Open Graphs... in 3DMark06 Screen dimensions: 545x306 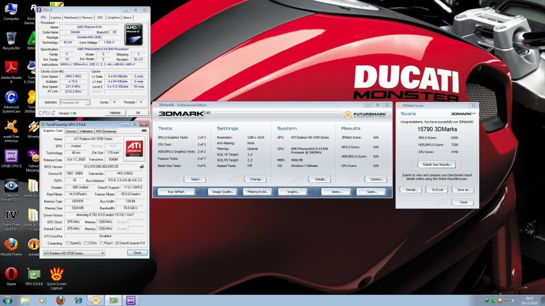[293, 192]
